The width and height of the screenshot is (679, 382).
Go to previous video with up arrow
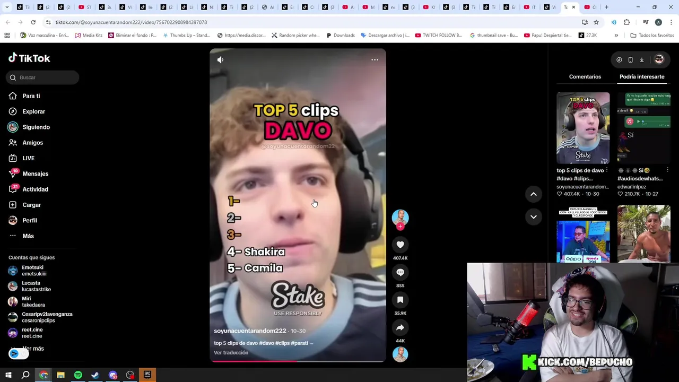pyautogui.click(x=533, y=194)
